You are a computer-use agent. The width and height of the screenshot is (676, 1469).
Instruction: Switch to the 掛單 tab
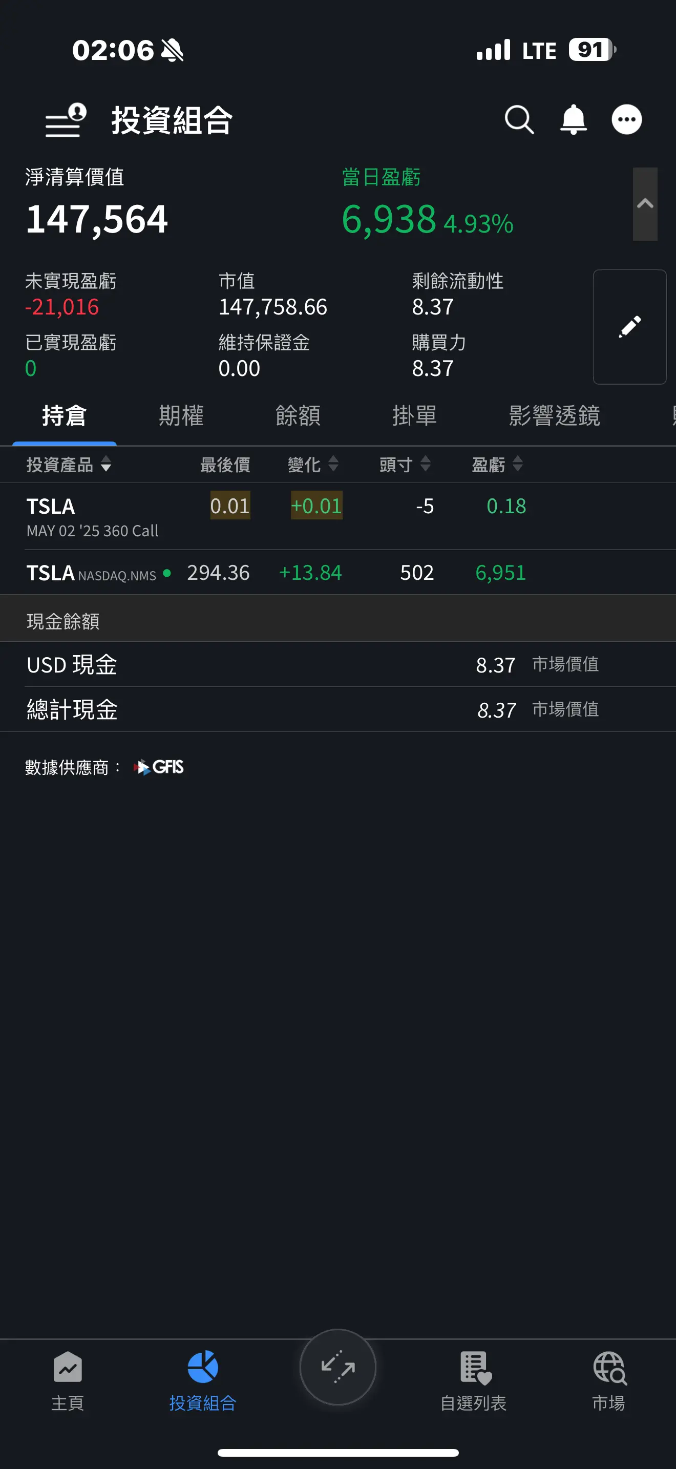point(414,416)
